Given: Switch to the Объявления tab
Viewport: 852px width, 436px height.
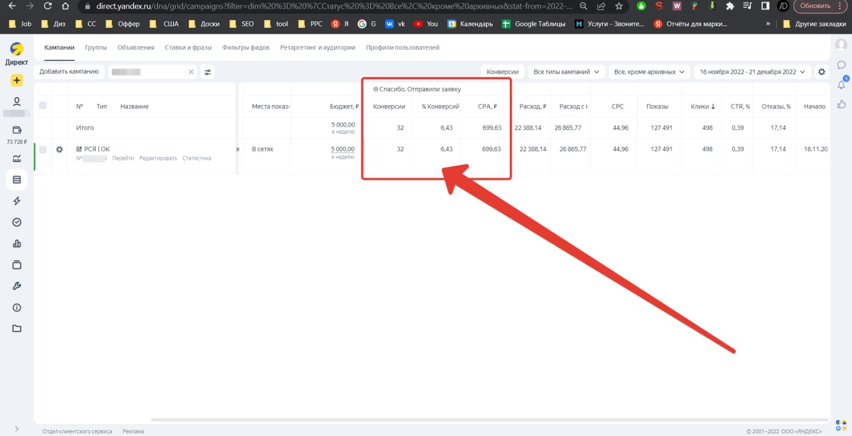Looking at the screenshot, I should pyautogui.click(x=136, y=48).
